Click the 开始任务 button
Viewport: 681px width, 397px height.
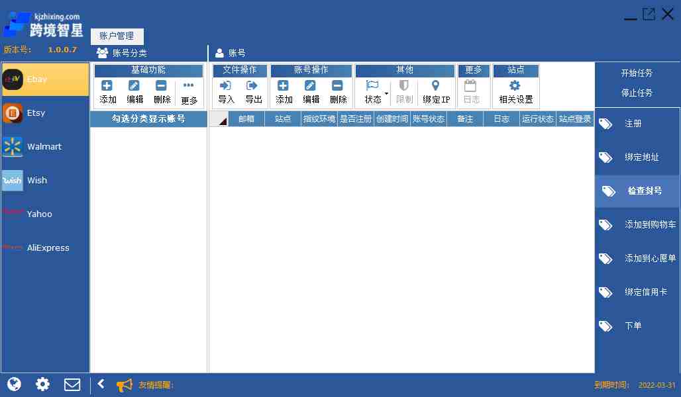point(637,73)
